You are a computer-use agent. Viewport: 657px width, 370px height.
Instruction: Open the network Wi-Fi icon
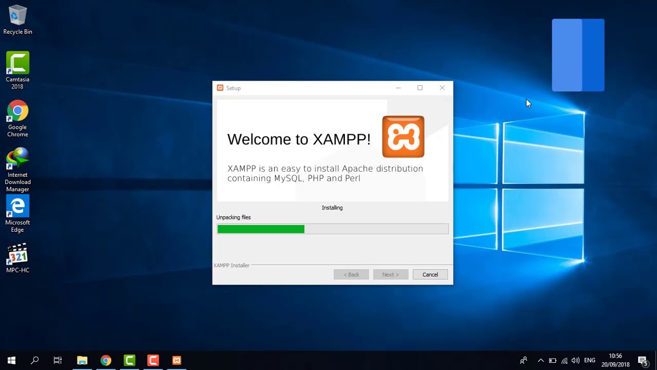(x=564, y=360)
